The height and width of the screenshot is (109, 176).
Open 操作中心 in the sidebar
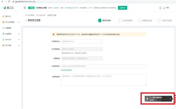pyautogui.click(x=7, y=16)
